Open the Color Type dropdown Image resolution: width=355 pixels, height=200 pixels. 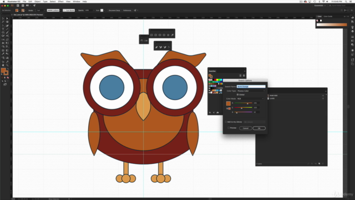pos(251,91)
